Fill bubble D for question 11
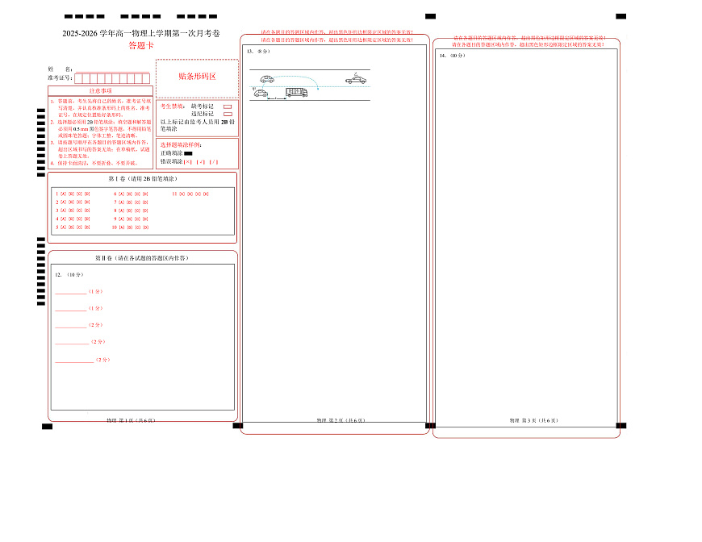Image resolution: width=702 pixels, height=542 pixels. 205,194
